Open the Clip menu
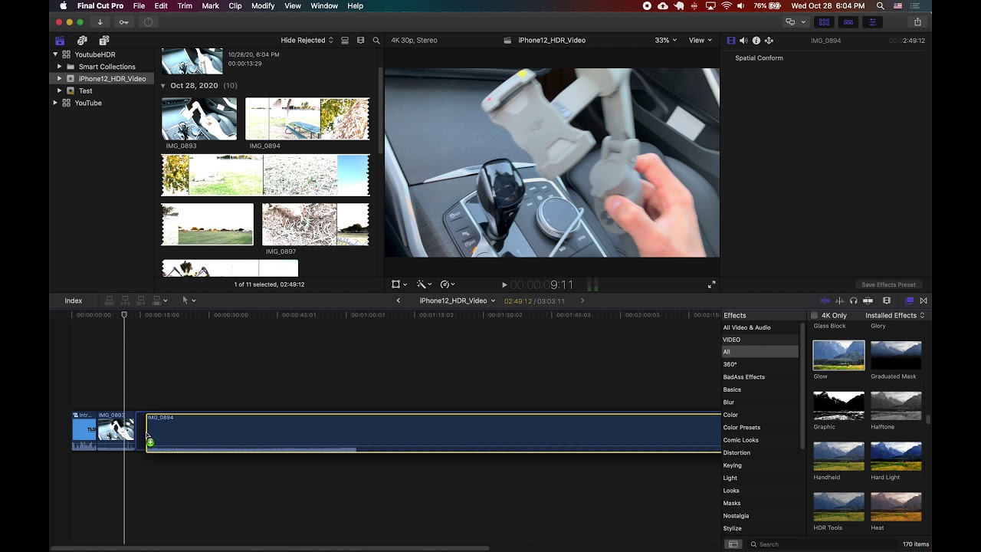981x552 pixels. point(235,6)
